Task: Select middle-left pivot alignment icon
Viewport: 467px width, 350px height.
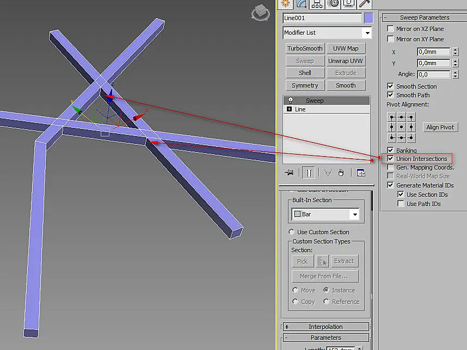Action: point(392,127)
